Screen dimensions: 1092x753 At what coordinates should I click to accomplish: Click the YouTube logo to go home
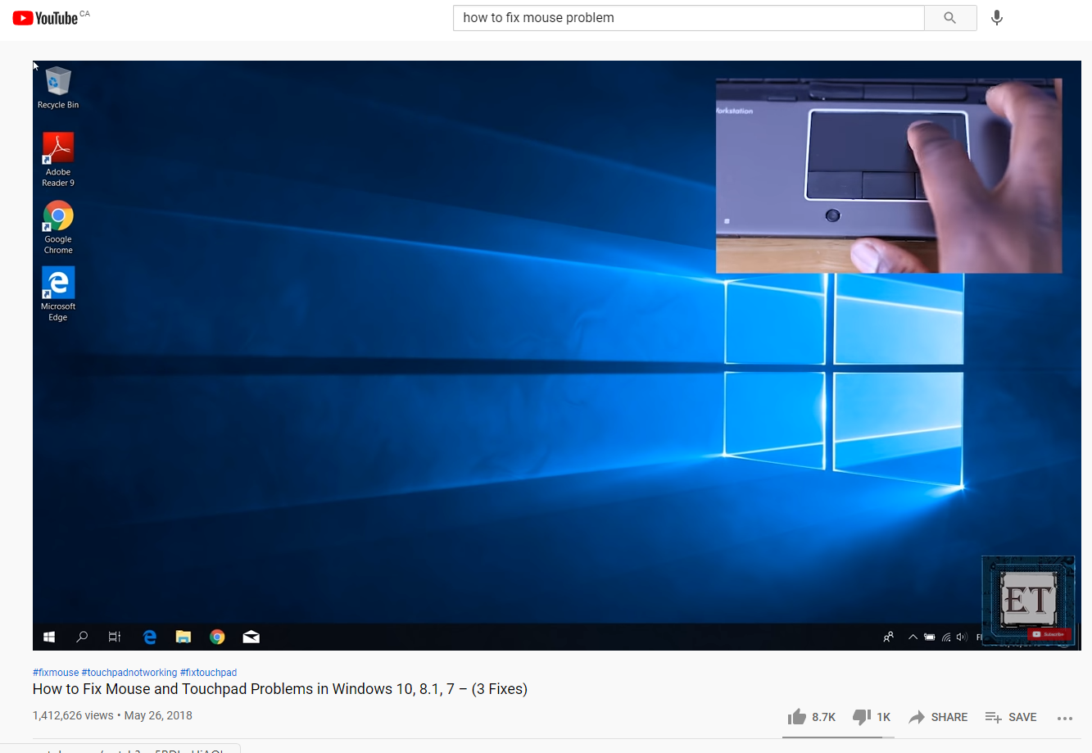46,18
